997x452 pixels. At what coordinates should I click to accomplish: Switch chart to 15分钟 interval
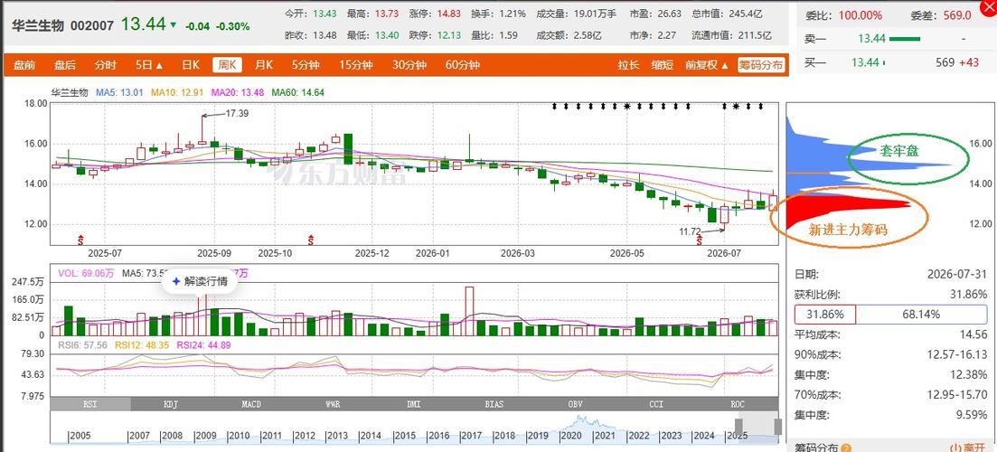(x=355, y=65)
